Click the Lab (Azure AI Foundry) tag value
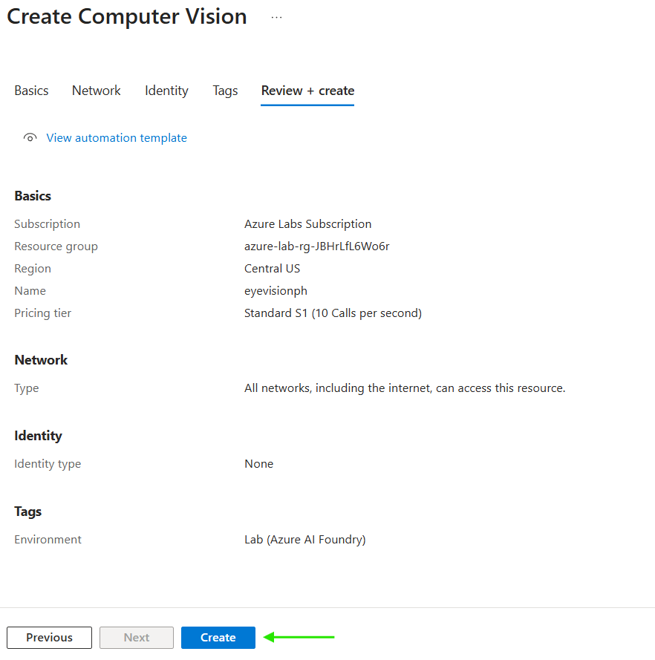Viewport: 655px width, 660px height. (304, 540)
